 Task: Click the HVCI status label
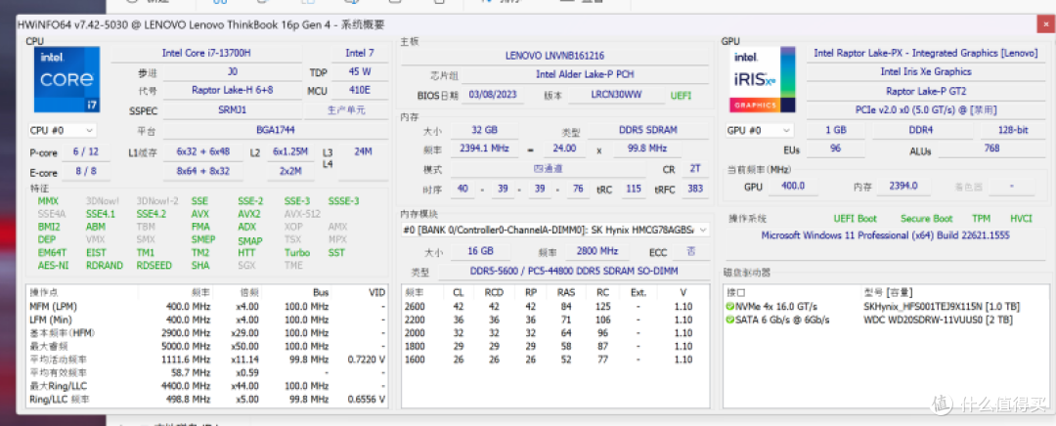(x=1021, y=219)
